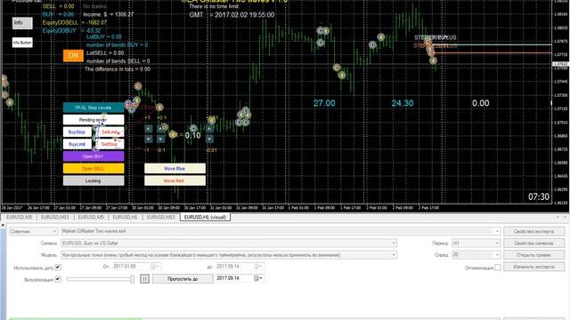Open the Советник type dropdown
The image size is (570, 320).
pos(34,231)
